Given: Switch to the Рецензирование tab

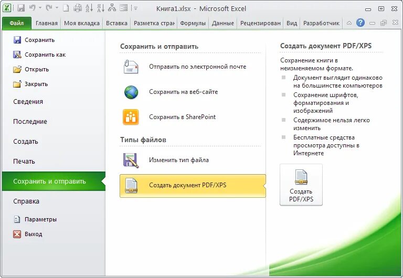Looking at the screenshot, I should (260, 24).
